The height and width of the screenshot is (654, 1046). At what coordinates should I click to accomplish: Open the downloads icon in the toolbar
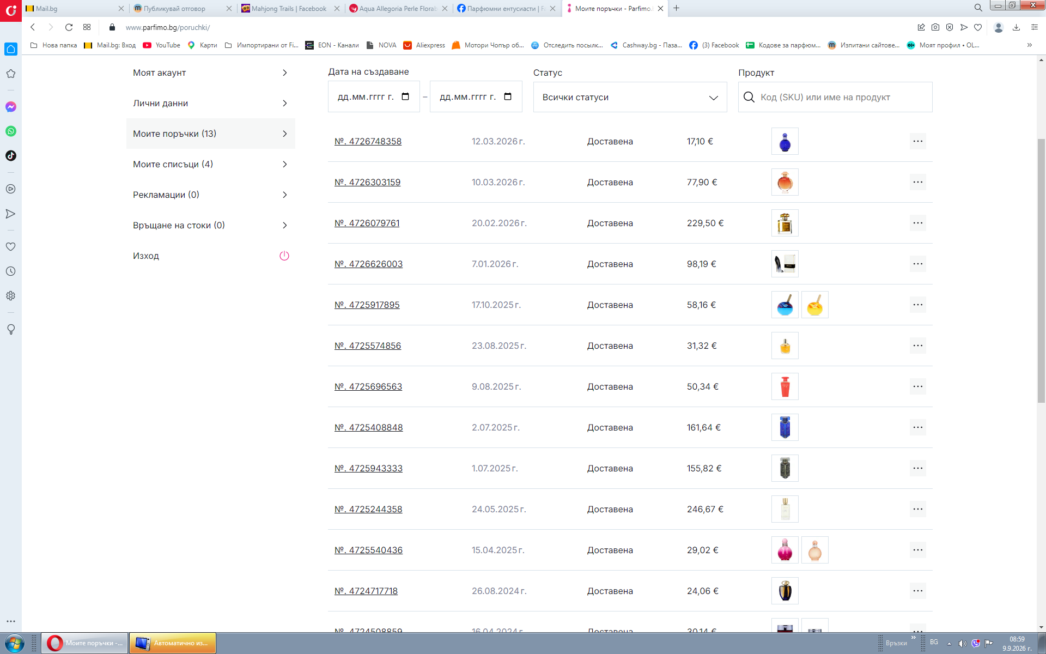1016,27
